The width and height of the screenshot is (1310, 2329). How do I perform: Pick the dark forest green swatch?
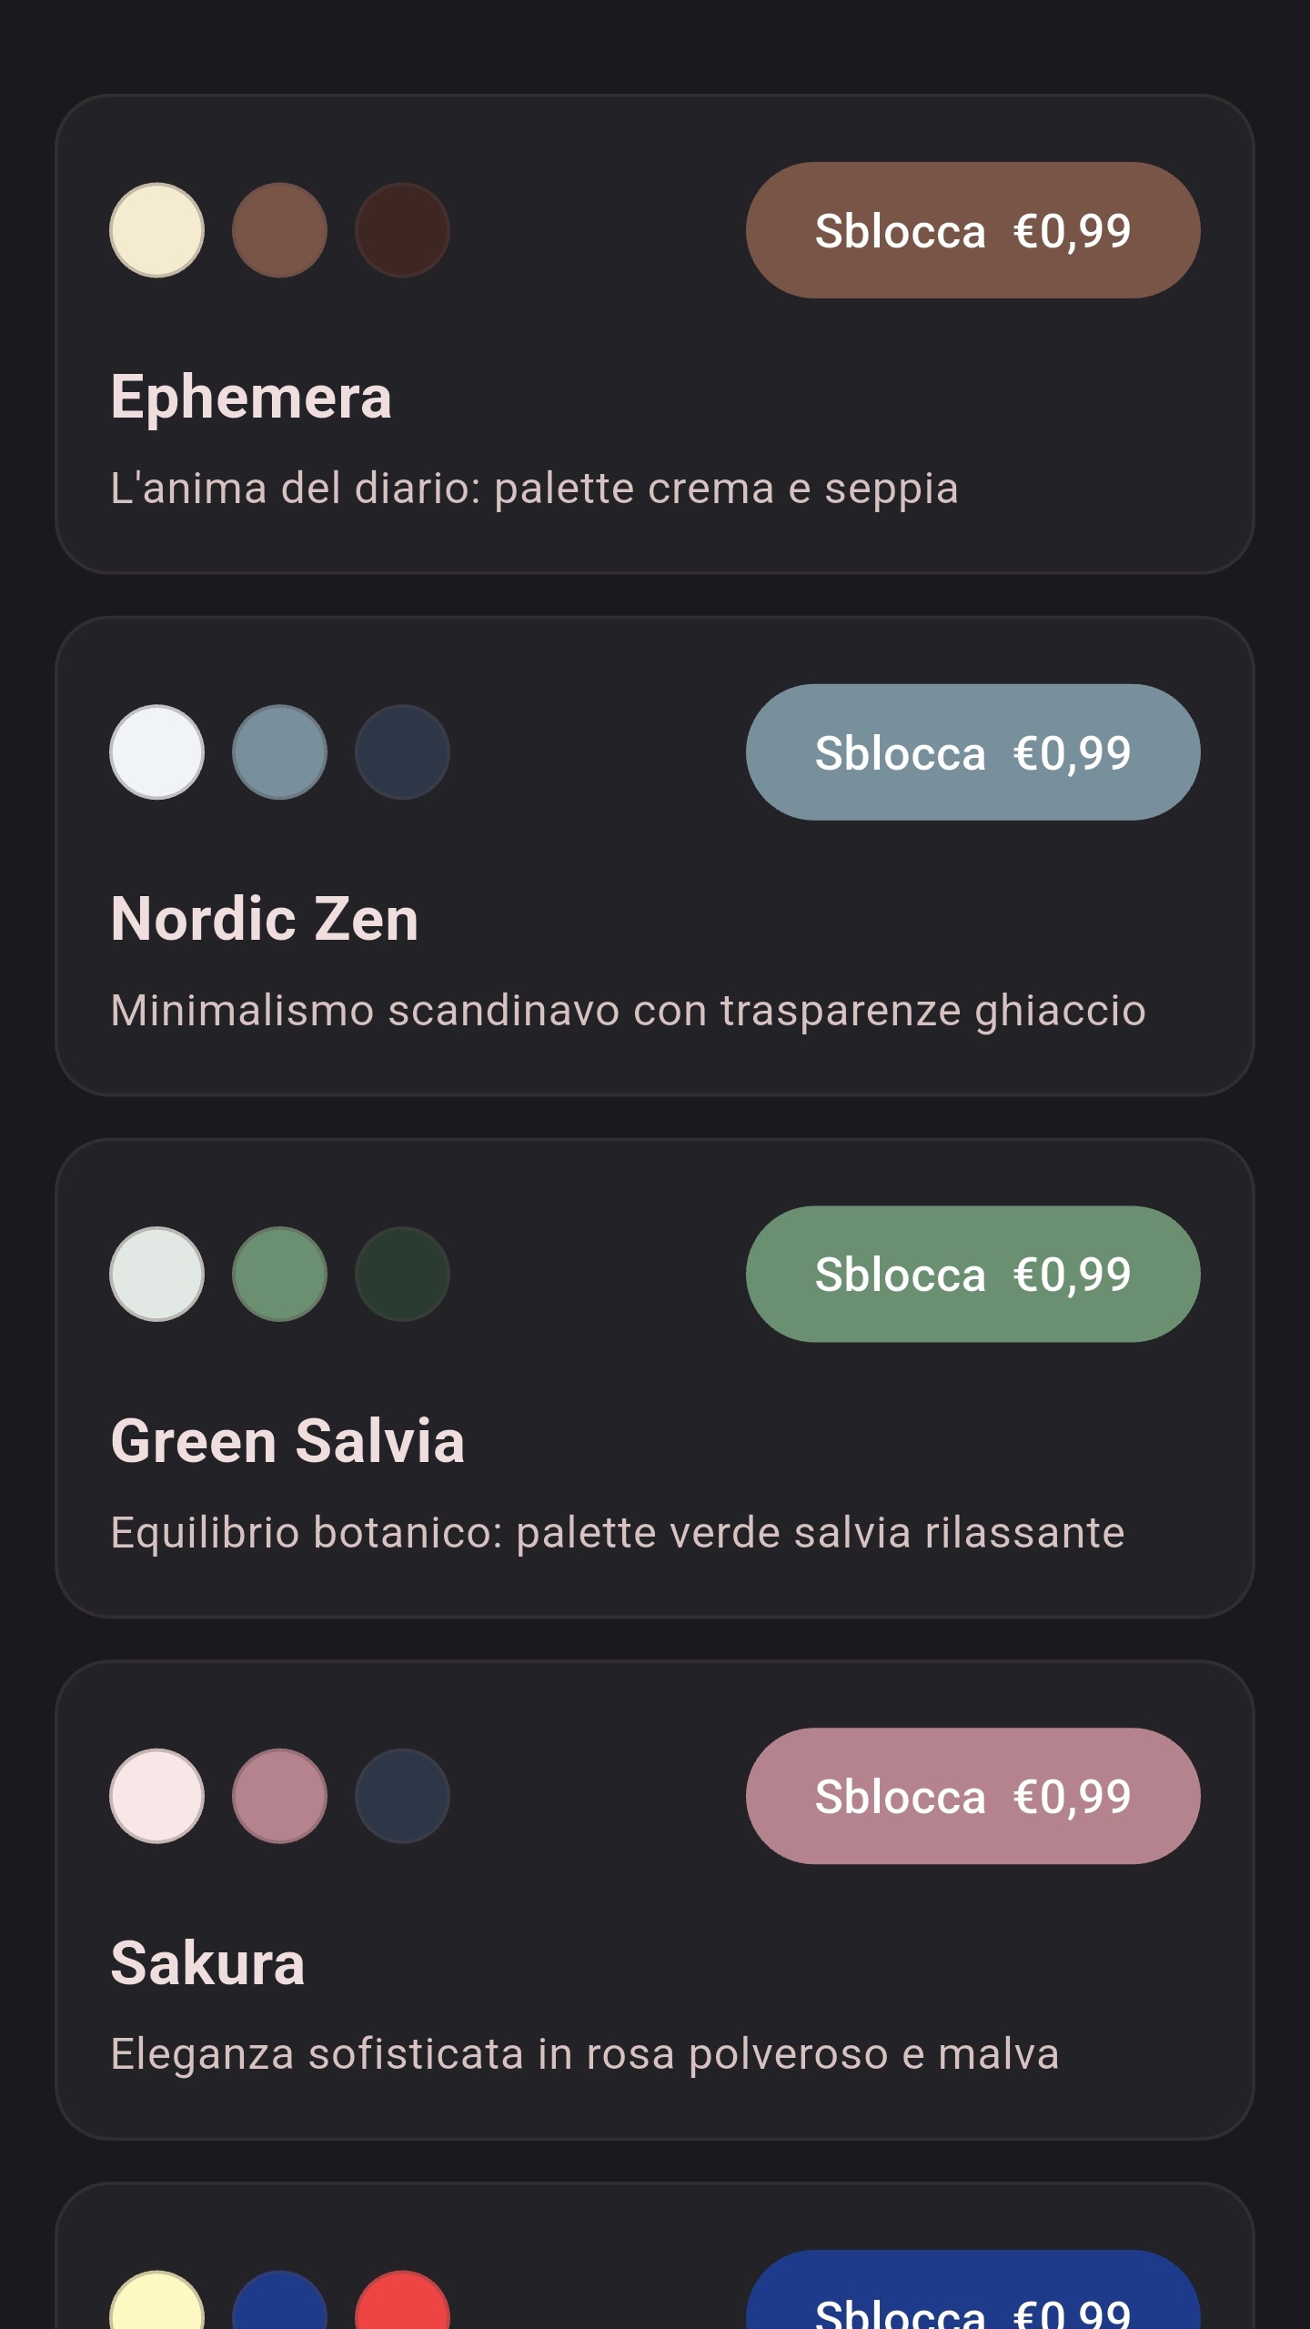coord(402,1274)
